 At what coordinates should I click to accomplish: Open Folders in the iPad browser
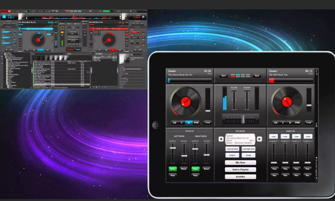click(232, 155)
